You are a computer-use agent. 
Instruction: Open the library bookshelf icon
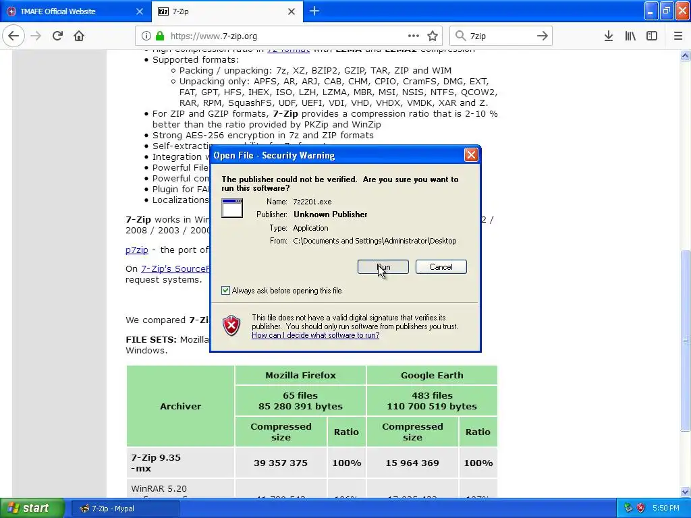point(630,36)
